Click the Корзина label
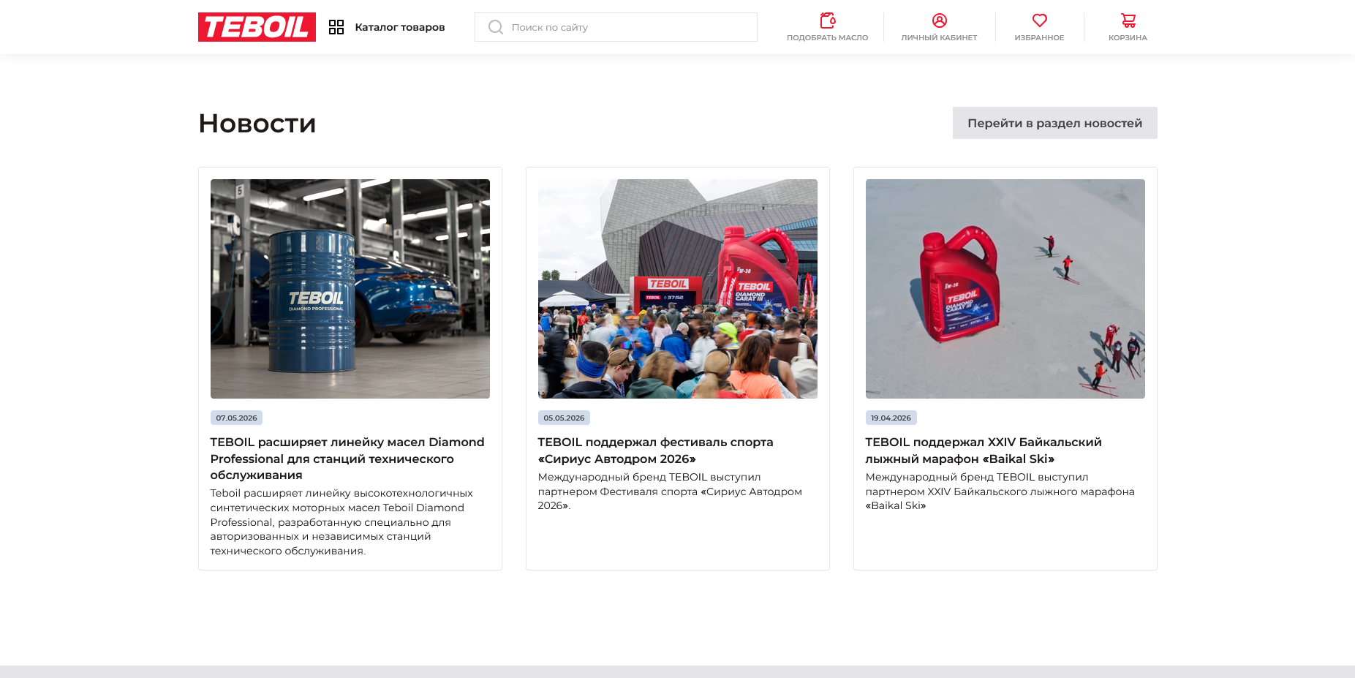Viewport: 1355px width, 678px height. tap(1128, 37)
